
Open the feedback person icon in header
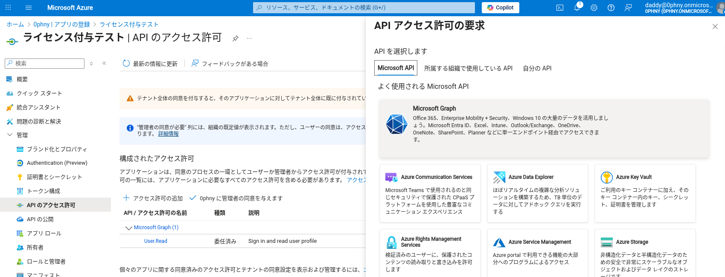click(628, 8)
